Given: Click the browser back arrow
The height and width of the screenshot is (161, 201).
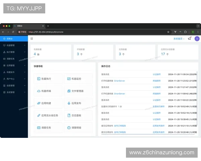Looking at the screenshot, I should click(x=3, y=32).
